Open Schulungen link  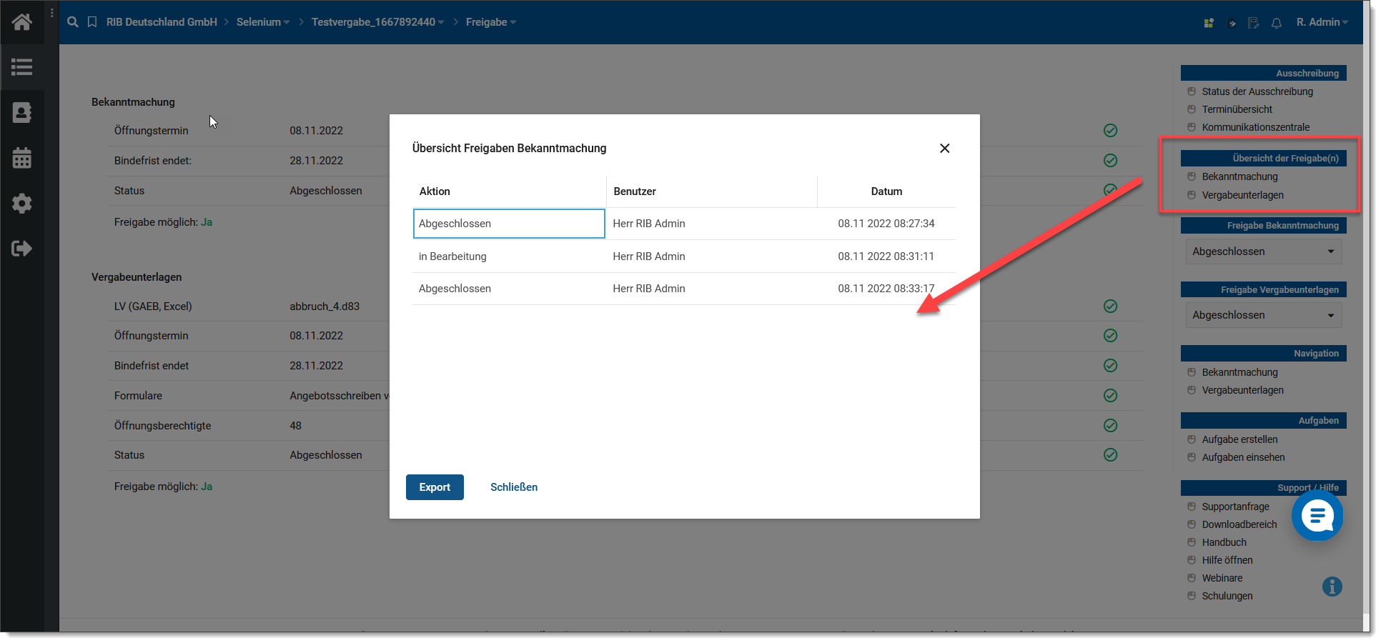[x=1227, y=596]
